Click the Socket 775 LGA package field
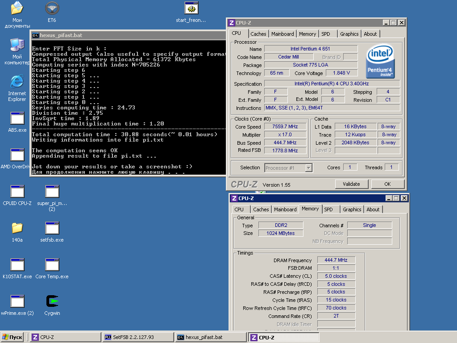This screenshot has width=457, height=343. pyautogui.click(x=311, y=65)
